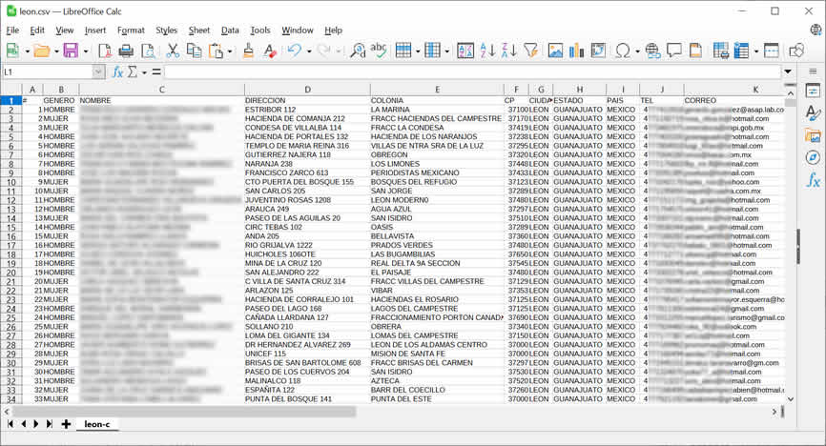Click the Save document icon
Image resolution: width=826 pixels, height=446 pixels.
71,51
